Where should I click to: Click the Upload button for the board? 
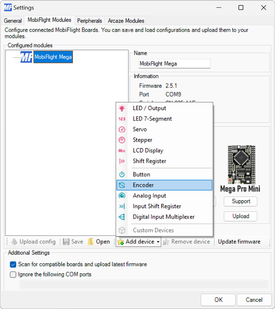[240, 216]
